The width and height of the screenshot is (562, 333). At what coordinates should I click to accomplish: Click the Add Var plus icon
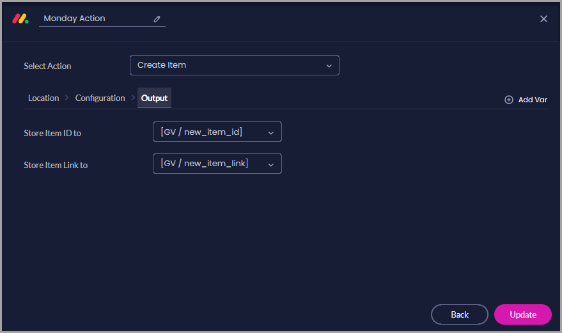pos(508,100)
